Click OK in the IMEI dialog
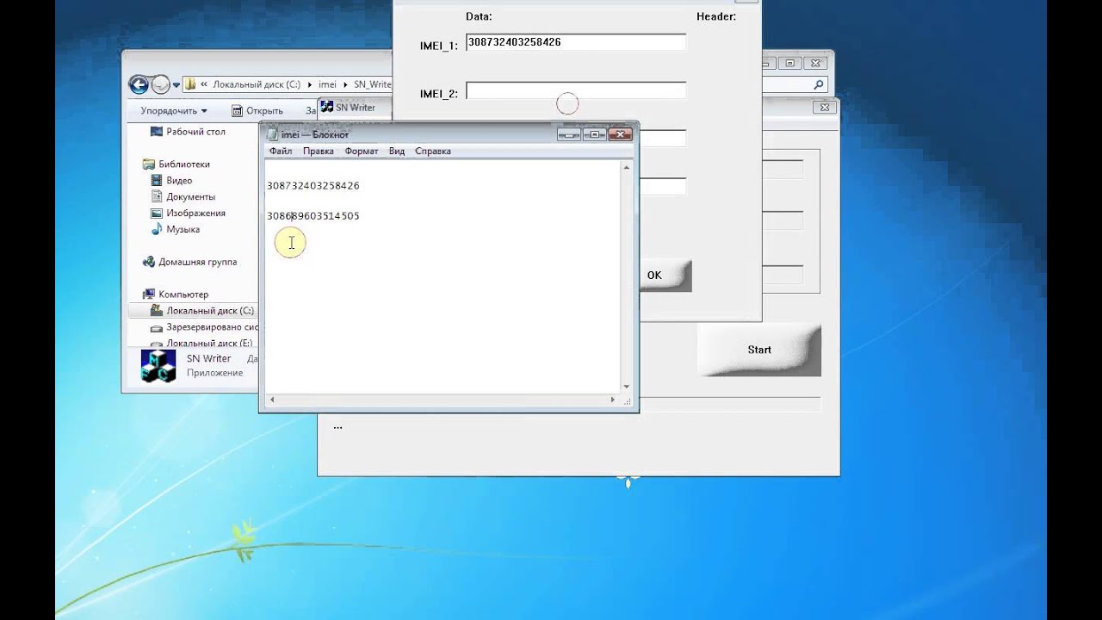The image size is (1102, 620). [x=654, y=276]
